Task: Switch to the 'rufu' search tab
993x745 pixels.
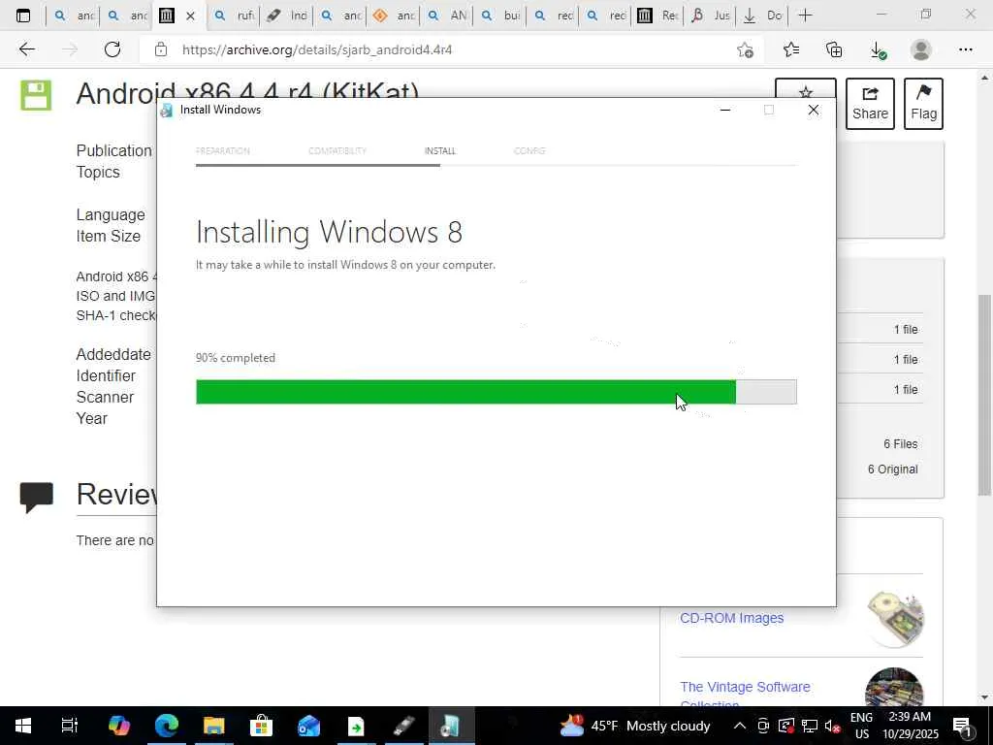Action: pyautogui.click(x=234, y=16)
